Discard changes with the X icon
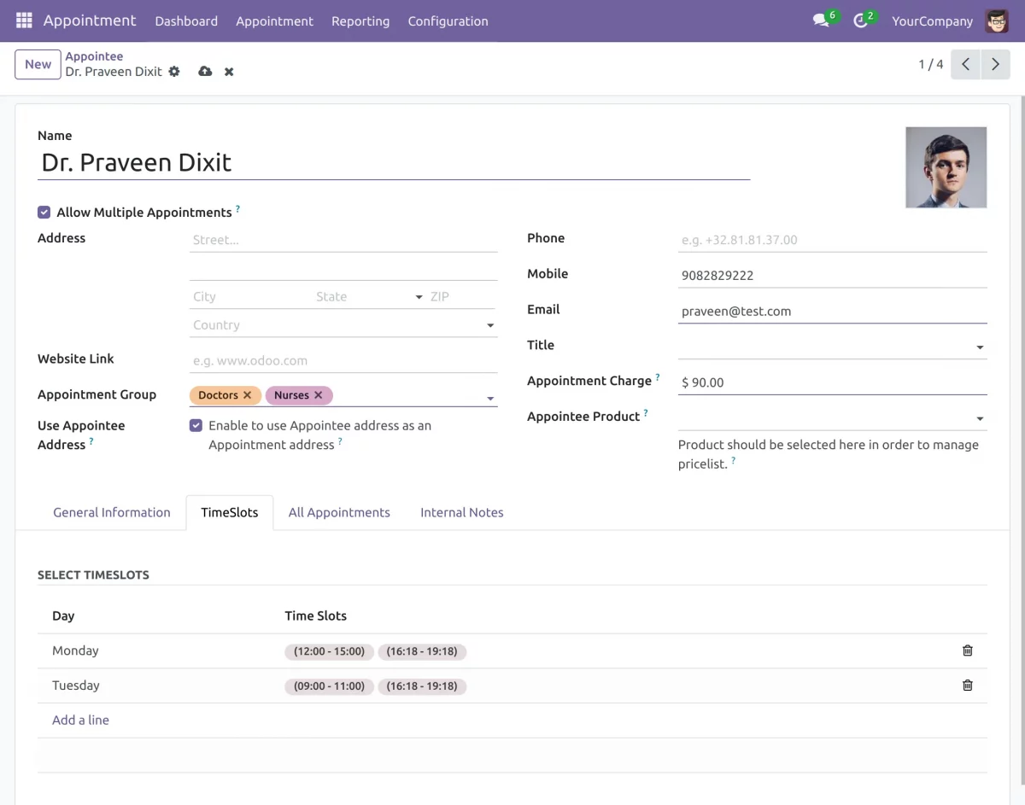Viewport: 1025px width, 805px height. pos(229,72)
